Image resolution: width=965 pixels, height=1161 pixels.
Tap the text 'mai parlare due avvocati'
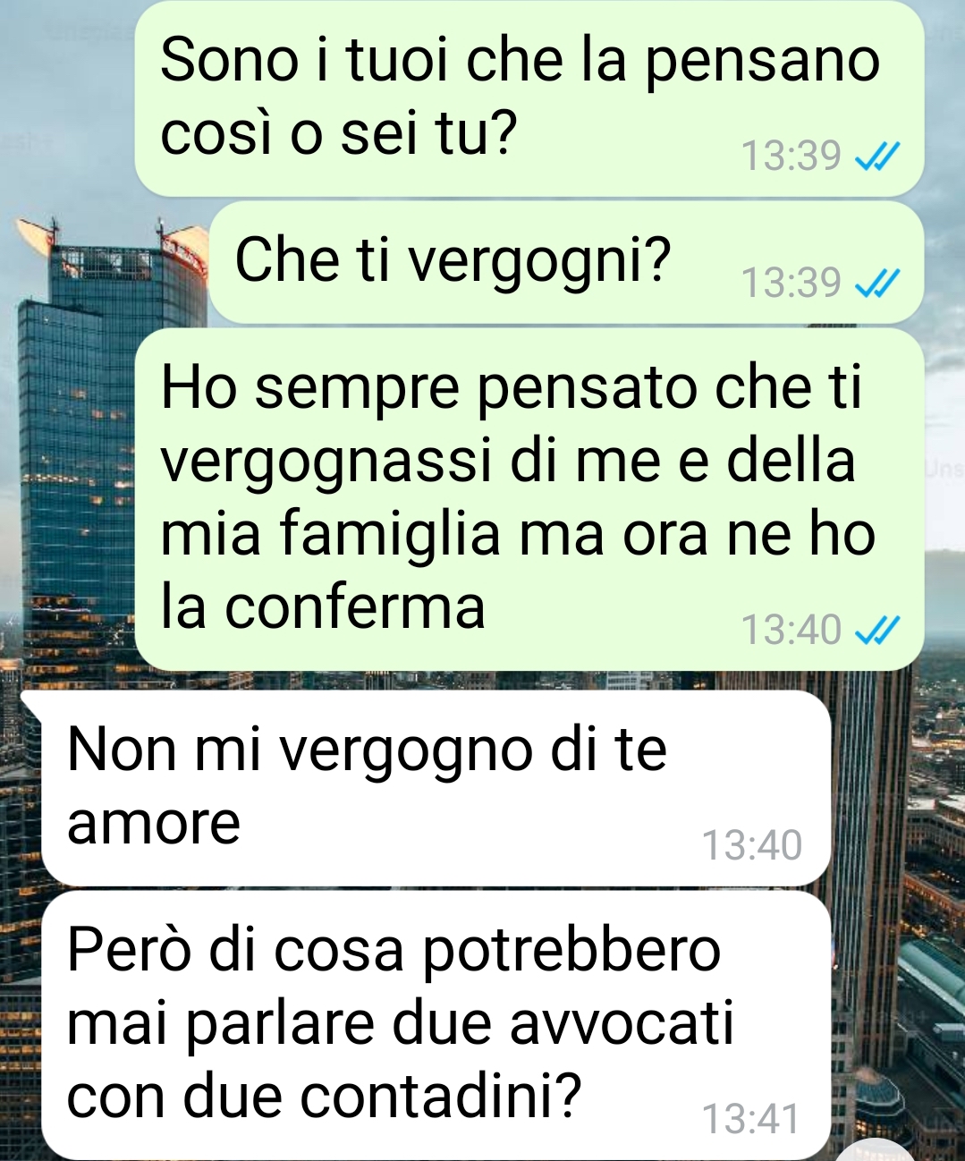pyautogui.click(x=400, y=1022)
